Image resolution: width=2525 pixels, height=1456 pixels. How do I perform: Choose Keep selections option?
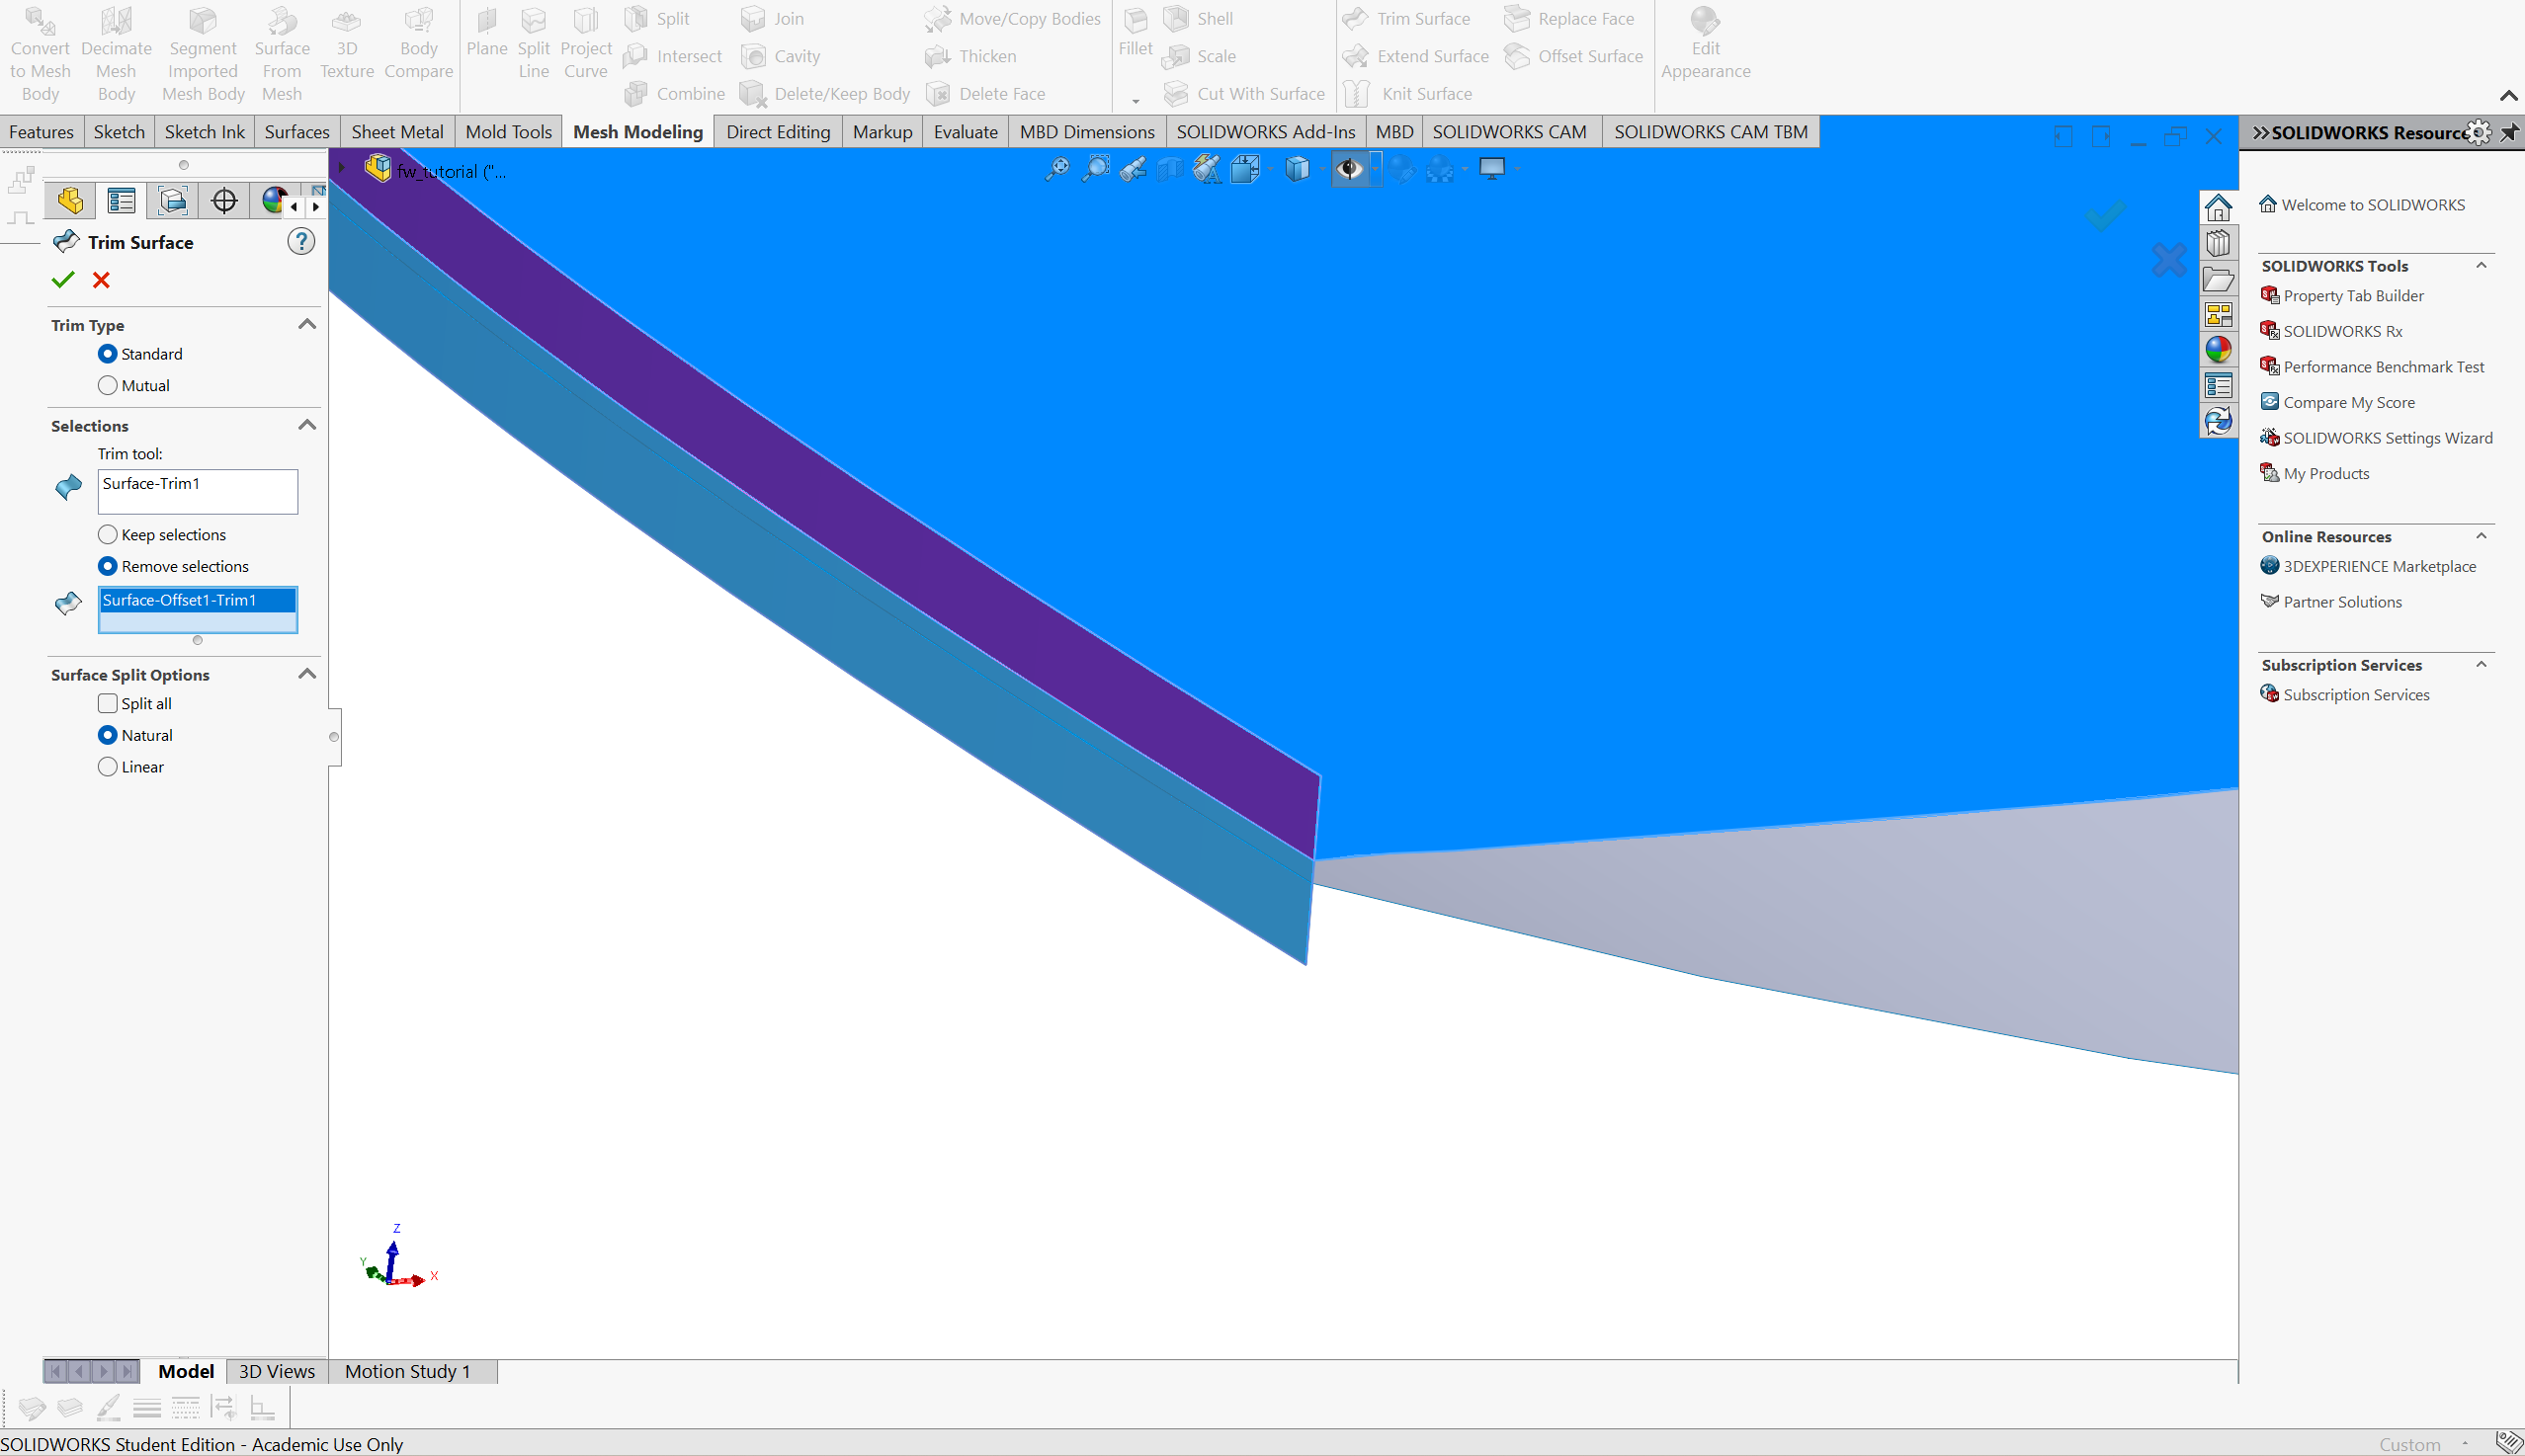108,535
